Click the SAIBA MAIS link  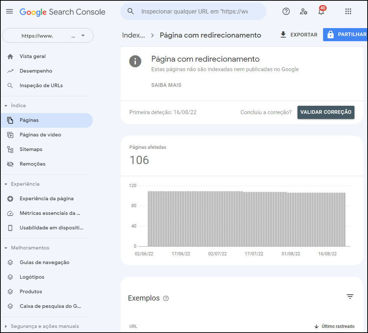coord(166,85)
